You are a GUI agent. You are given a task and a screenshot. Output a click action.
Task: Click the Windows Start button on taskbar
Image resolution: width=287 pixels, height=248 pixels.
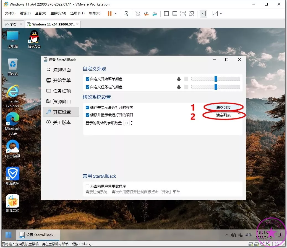(x=9, y=235)
